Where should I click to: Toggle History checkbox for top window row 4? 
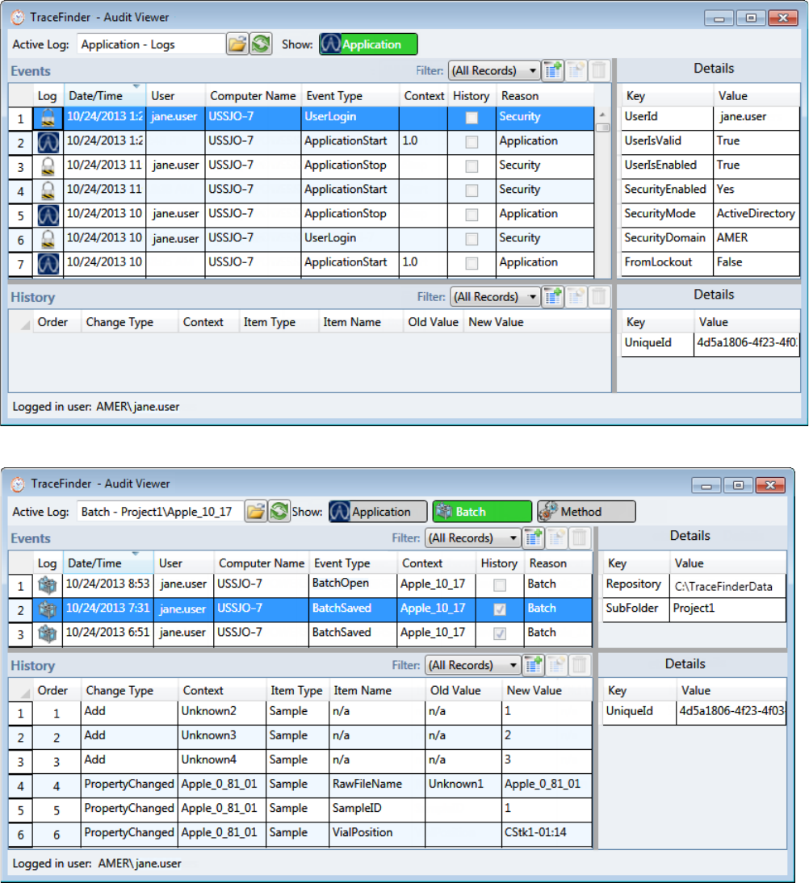click(x=472, y=190)
